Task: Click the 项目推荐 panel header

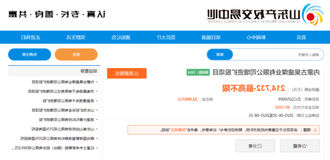Action: point(54,71)
